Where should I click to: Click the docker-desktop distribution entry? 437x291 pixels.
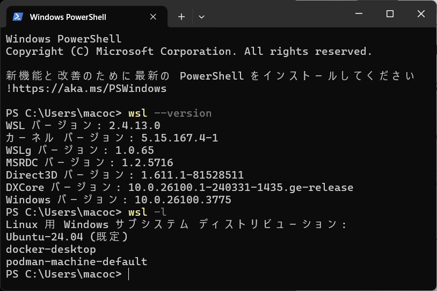tap(50, 250)
